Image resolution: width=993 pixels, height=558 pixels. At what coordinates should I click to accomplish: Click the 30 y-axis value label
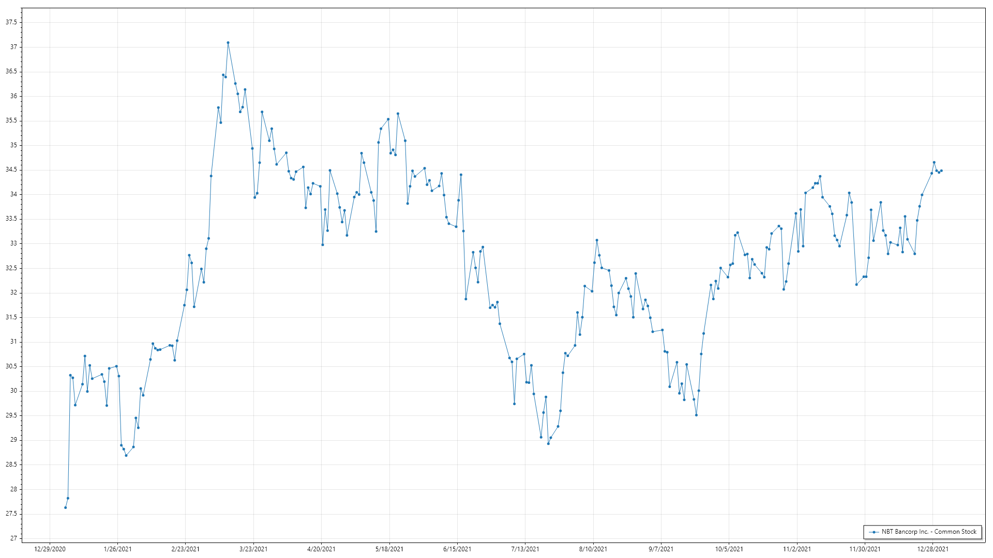tap(13, 391)
